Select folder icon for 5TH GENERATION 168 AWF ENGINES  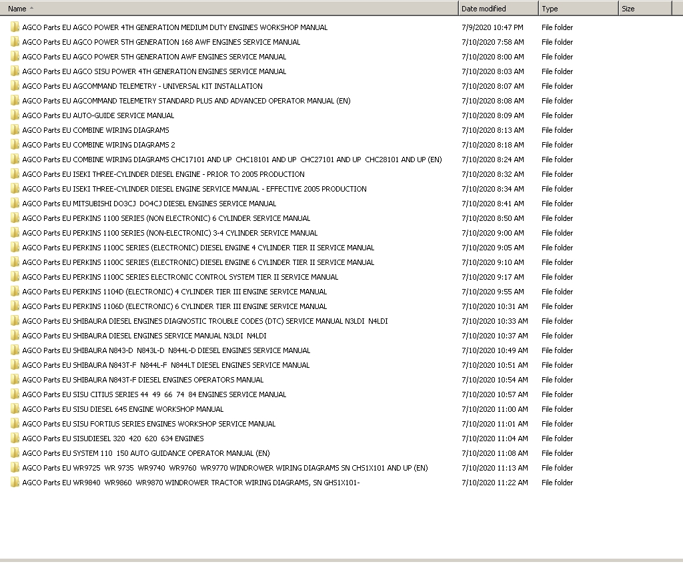click(x=15, y=42)
